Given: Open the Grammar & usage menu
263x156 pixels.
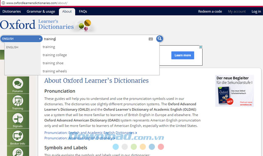Looking at the screenshot, I should pos(41,11).
